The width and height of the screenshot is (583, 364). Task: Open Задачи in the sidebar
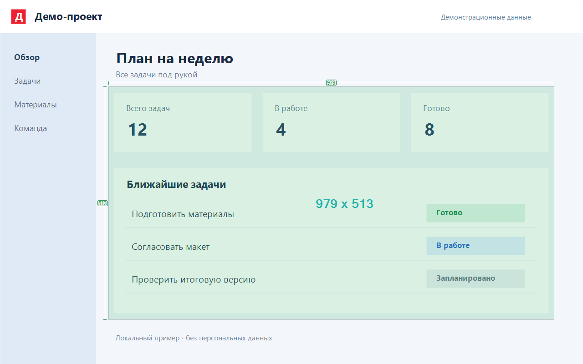pyautogui.click(x=27, y=81)
